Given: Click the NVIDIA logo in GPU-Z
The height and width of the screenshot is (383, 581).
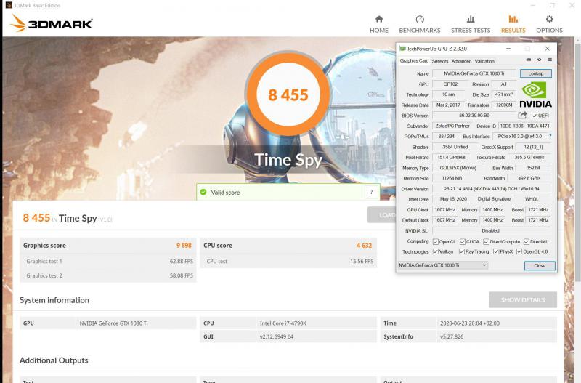Looking at the screenshot, I should (x=535, y=94).
